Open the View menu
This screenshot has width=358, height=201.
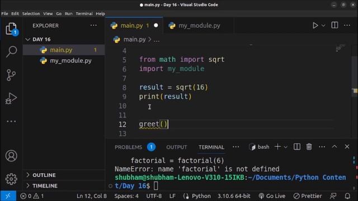tap(48, 13)
